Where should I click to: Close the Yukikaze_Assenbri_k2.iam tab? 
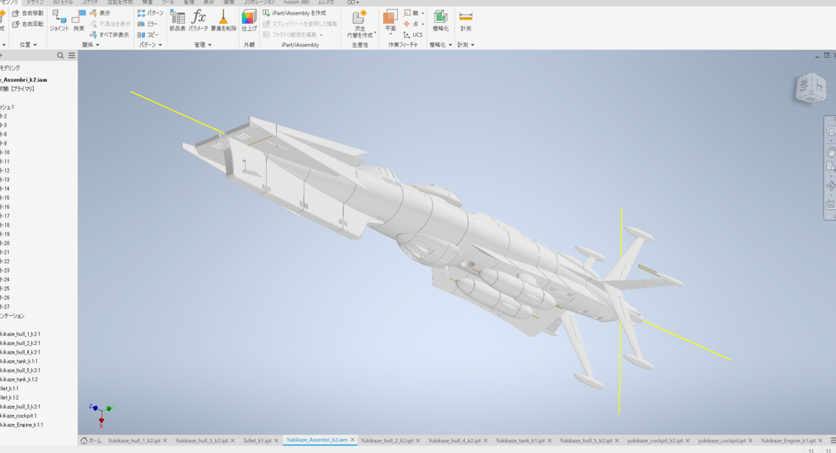coord(353,440)
